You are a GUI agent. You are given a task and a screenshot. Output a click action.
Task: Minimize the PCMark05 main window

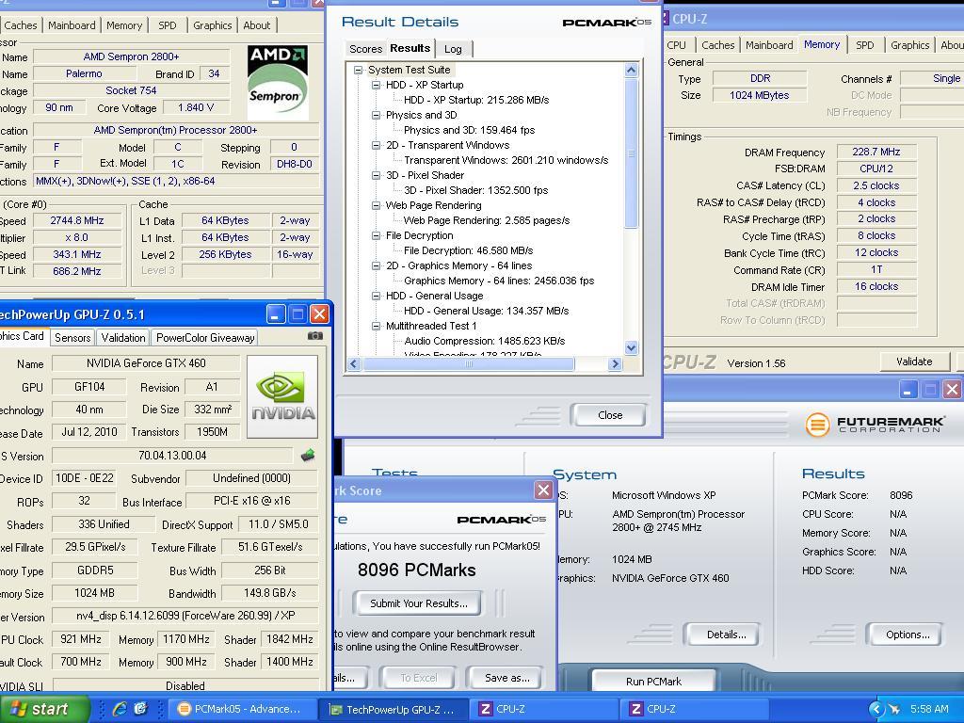pyautogui.click(x=908, y=389)
